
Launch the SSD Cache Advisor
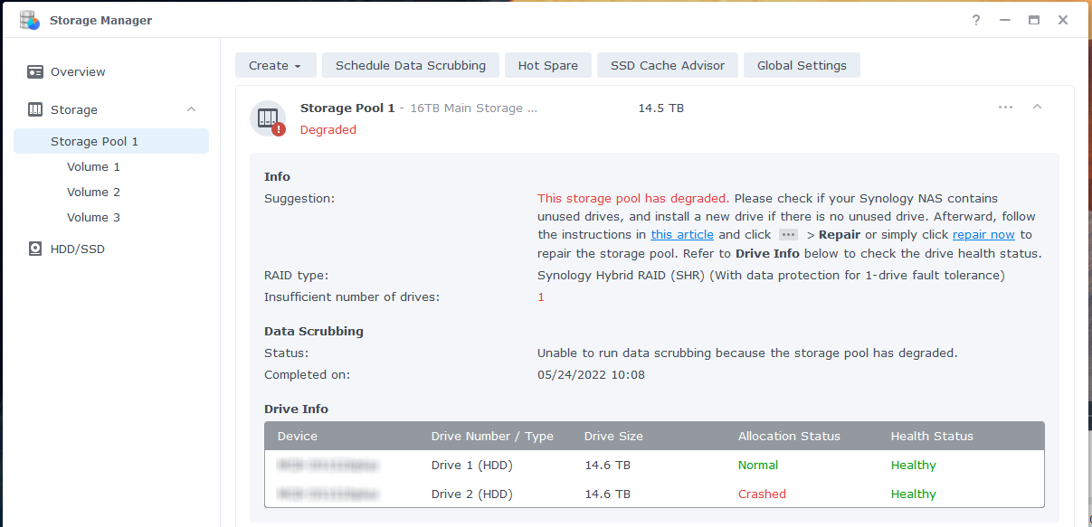pos(668,65)
